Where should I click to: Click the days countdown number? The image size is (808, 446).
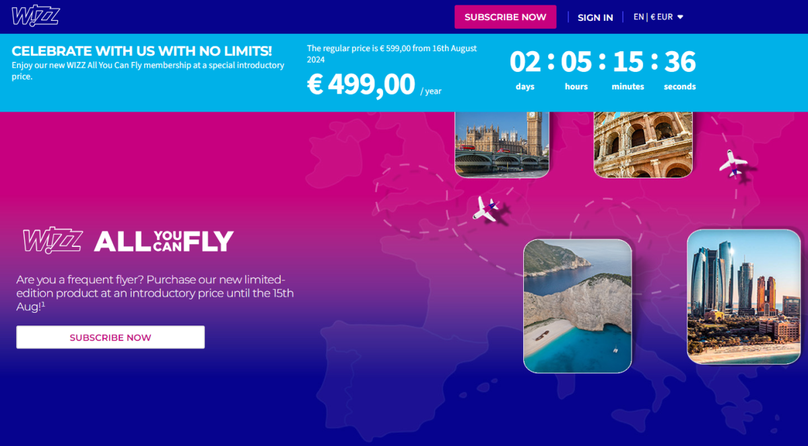525,63
